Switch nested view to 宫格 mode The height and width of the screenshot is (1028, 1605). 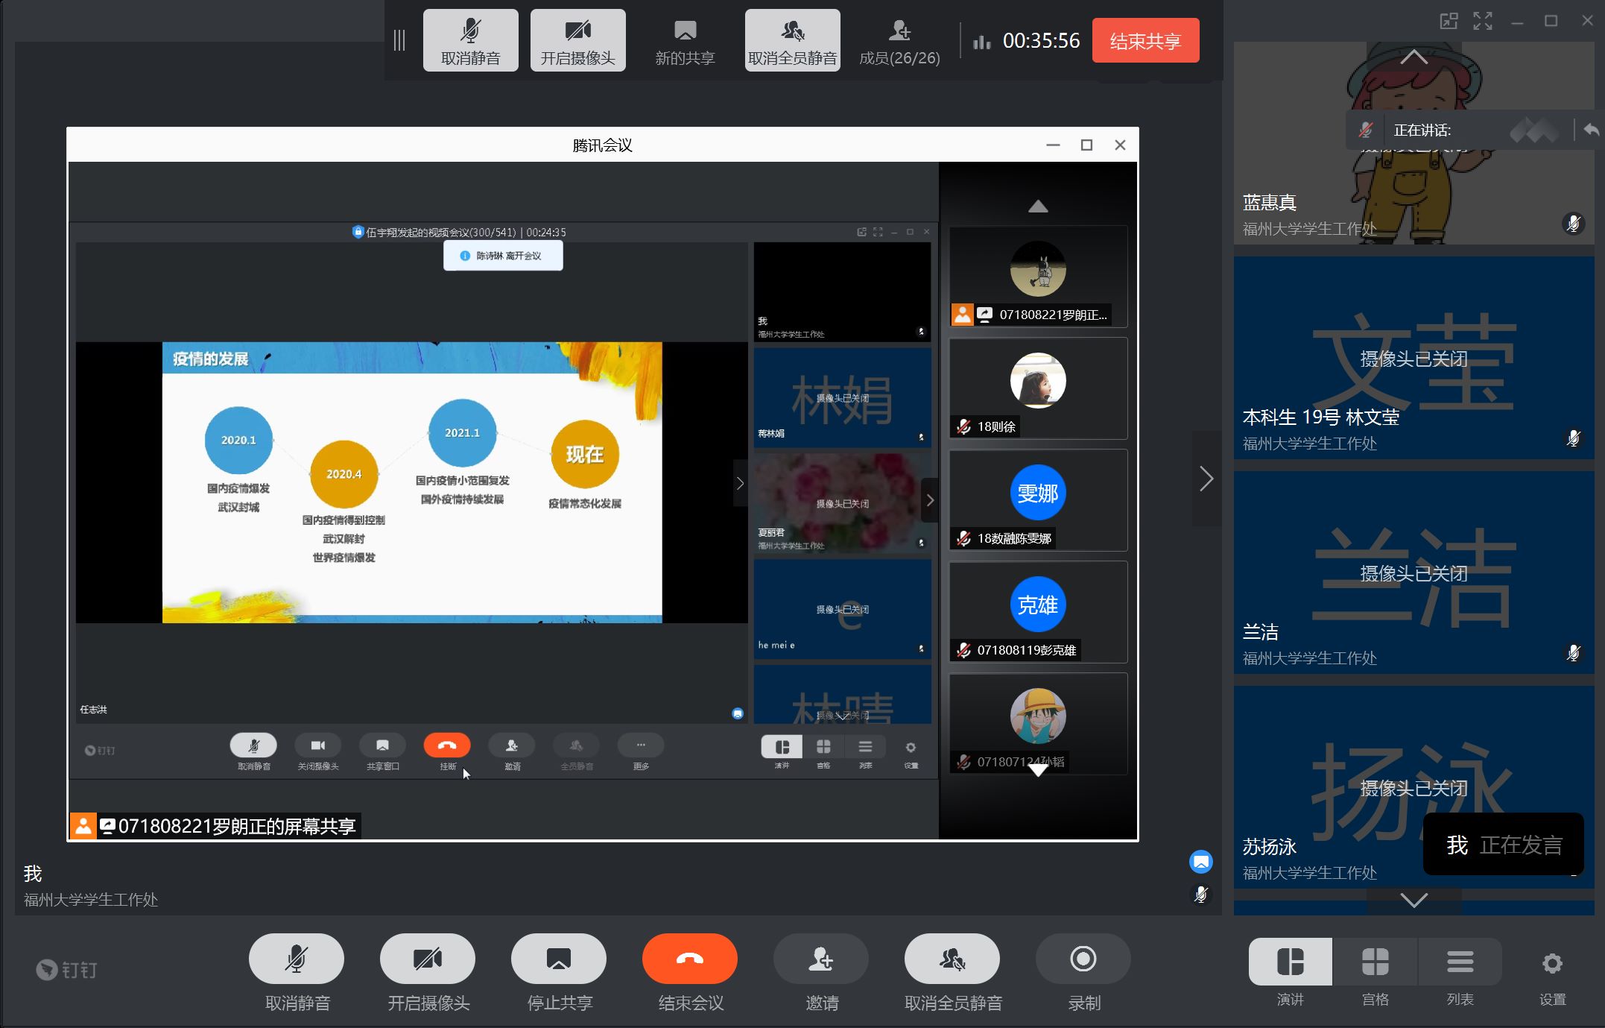[x=823, y=747]
